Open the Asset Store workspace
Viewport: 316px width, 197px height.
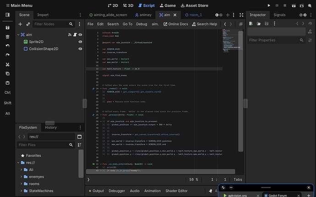tap(194, 5)
